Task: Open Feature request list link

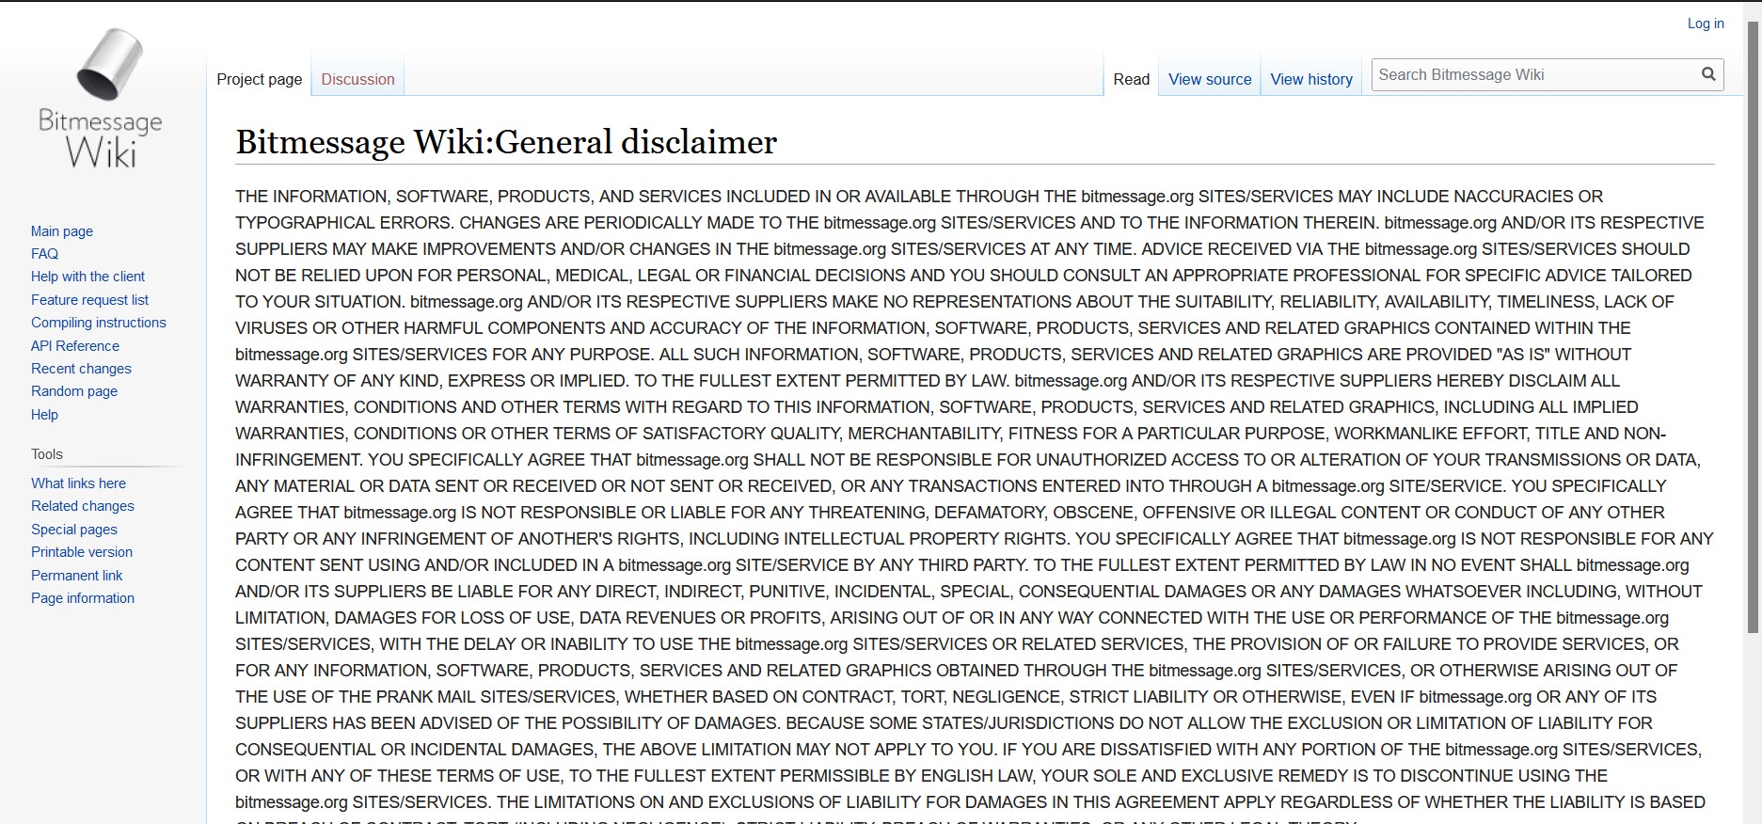Action: tap(89, 300)
